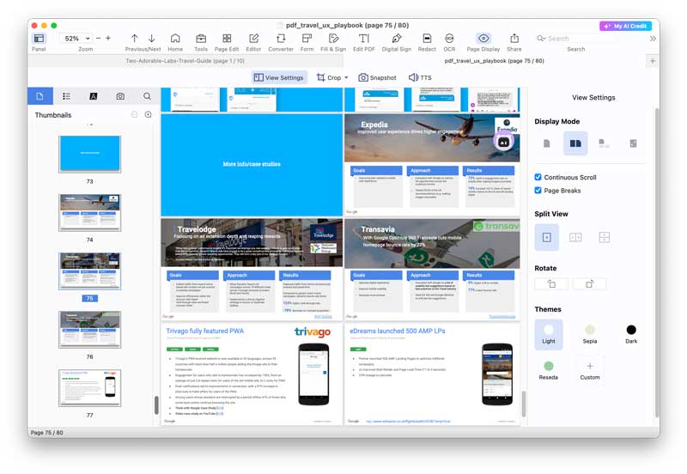Rotate the page clockwise
Screen dimensions: 687x474
point(589,283)
